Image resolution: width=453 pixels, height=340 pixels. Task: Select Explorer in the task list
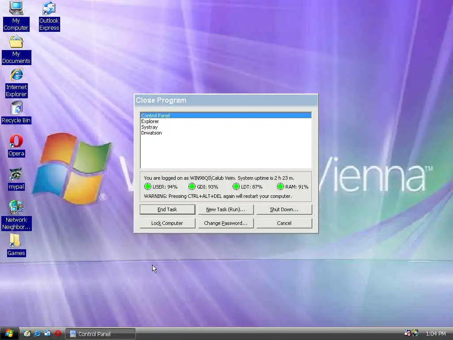point(226,121)
